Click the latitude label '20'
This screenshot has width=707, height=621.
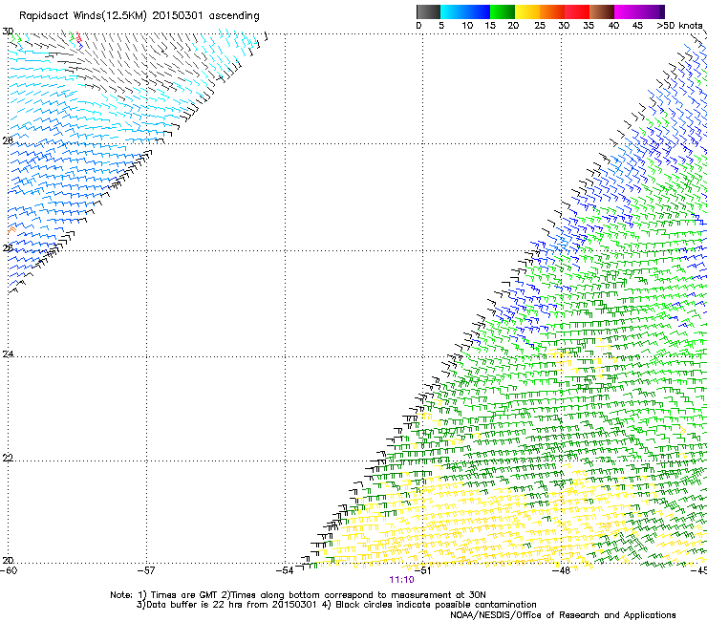[x=8, y=560]
